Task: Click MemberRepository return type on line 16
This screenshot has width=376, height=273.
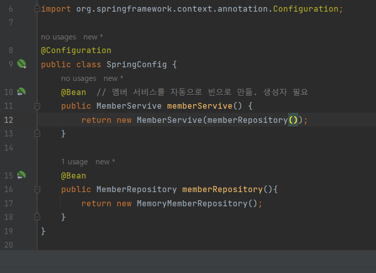Action: 136,190
